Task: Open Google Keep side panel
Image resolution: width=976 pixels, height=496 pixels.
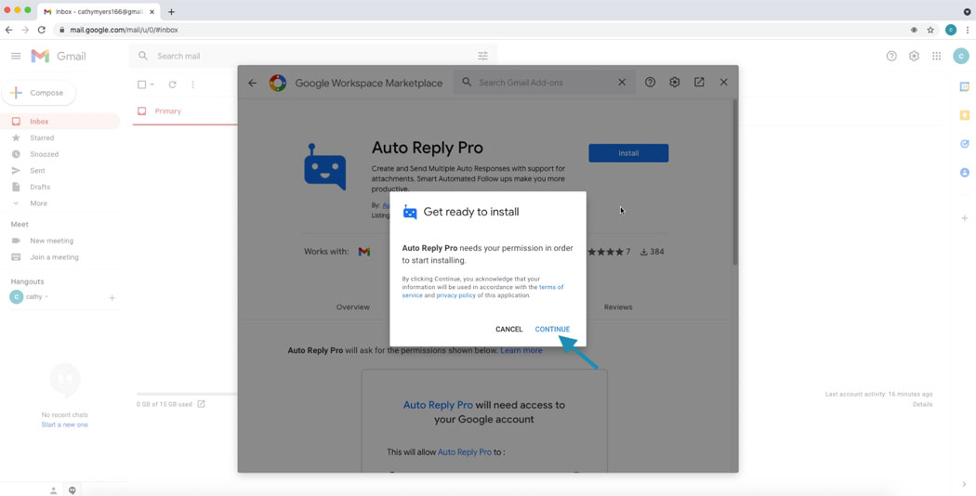Action: point(964,115)
